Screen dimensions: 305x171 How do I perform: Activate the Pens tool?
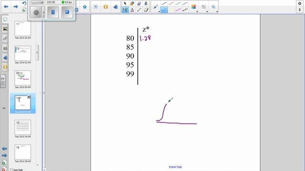coord(125,9)
